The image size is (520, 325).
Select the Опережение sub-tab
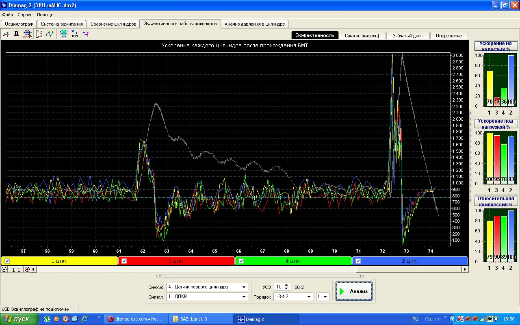point(449,36)
